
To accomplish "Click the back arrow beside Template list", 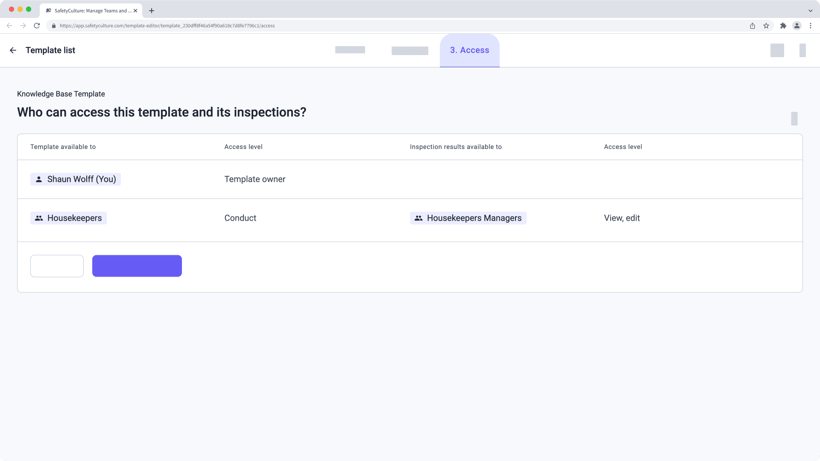I will click(x=13, y=50).
